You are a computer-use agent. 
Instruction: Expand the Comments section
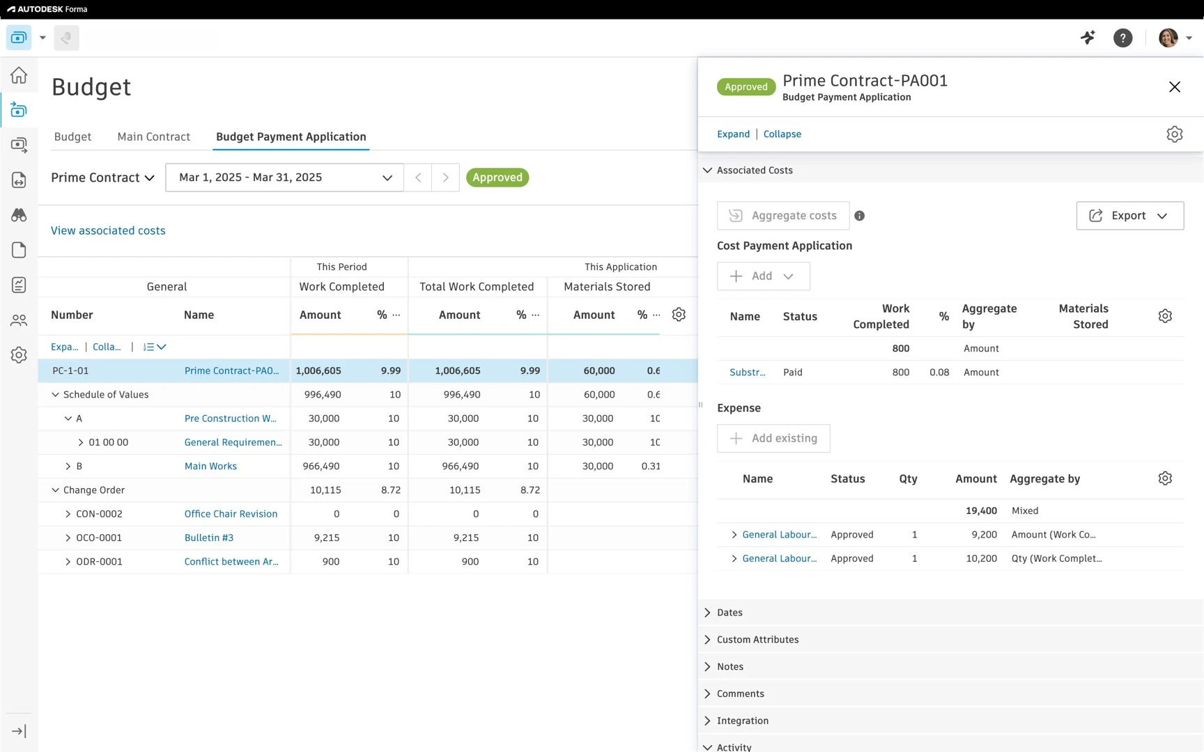pyautogui.click(x=707, y=694)
